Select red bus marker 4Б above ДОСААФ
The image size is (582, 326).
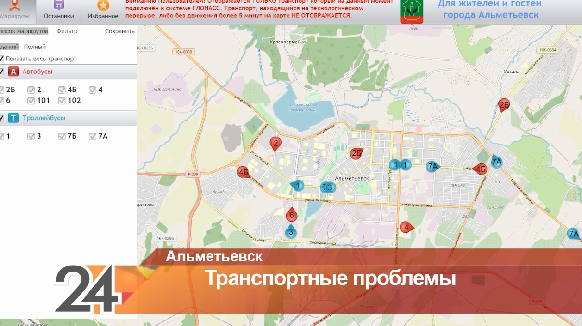pyautogui.click(x=481, y=169)
